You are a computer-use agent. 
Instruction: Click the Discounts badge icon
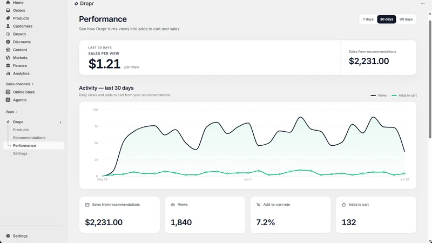click(8, 42)
